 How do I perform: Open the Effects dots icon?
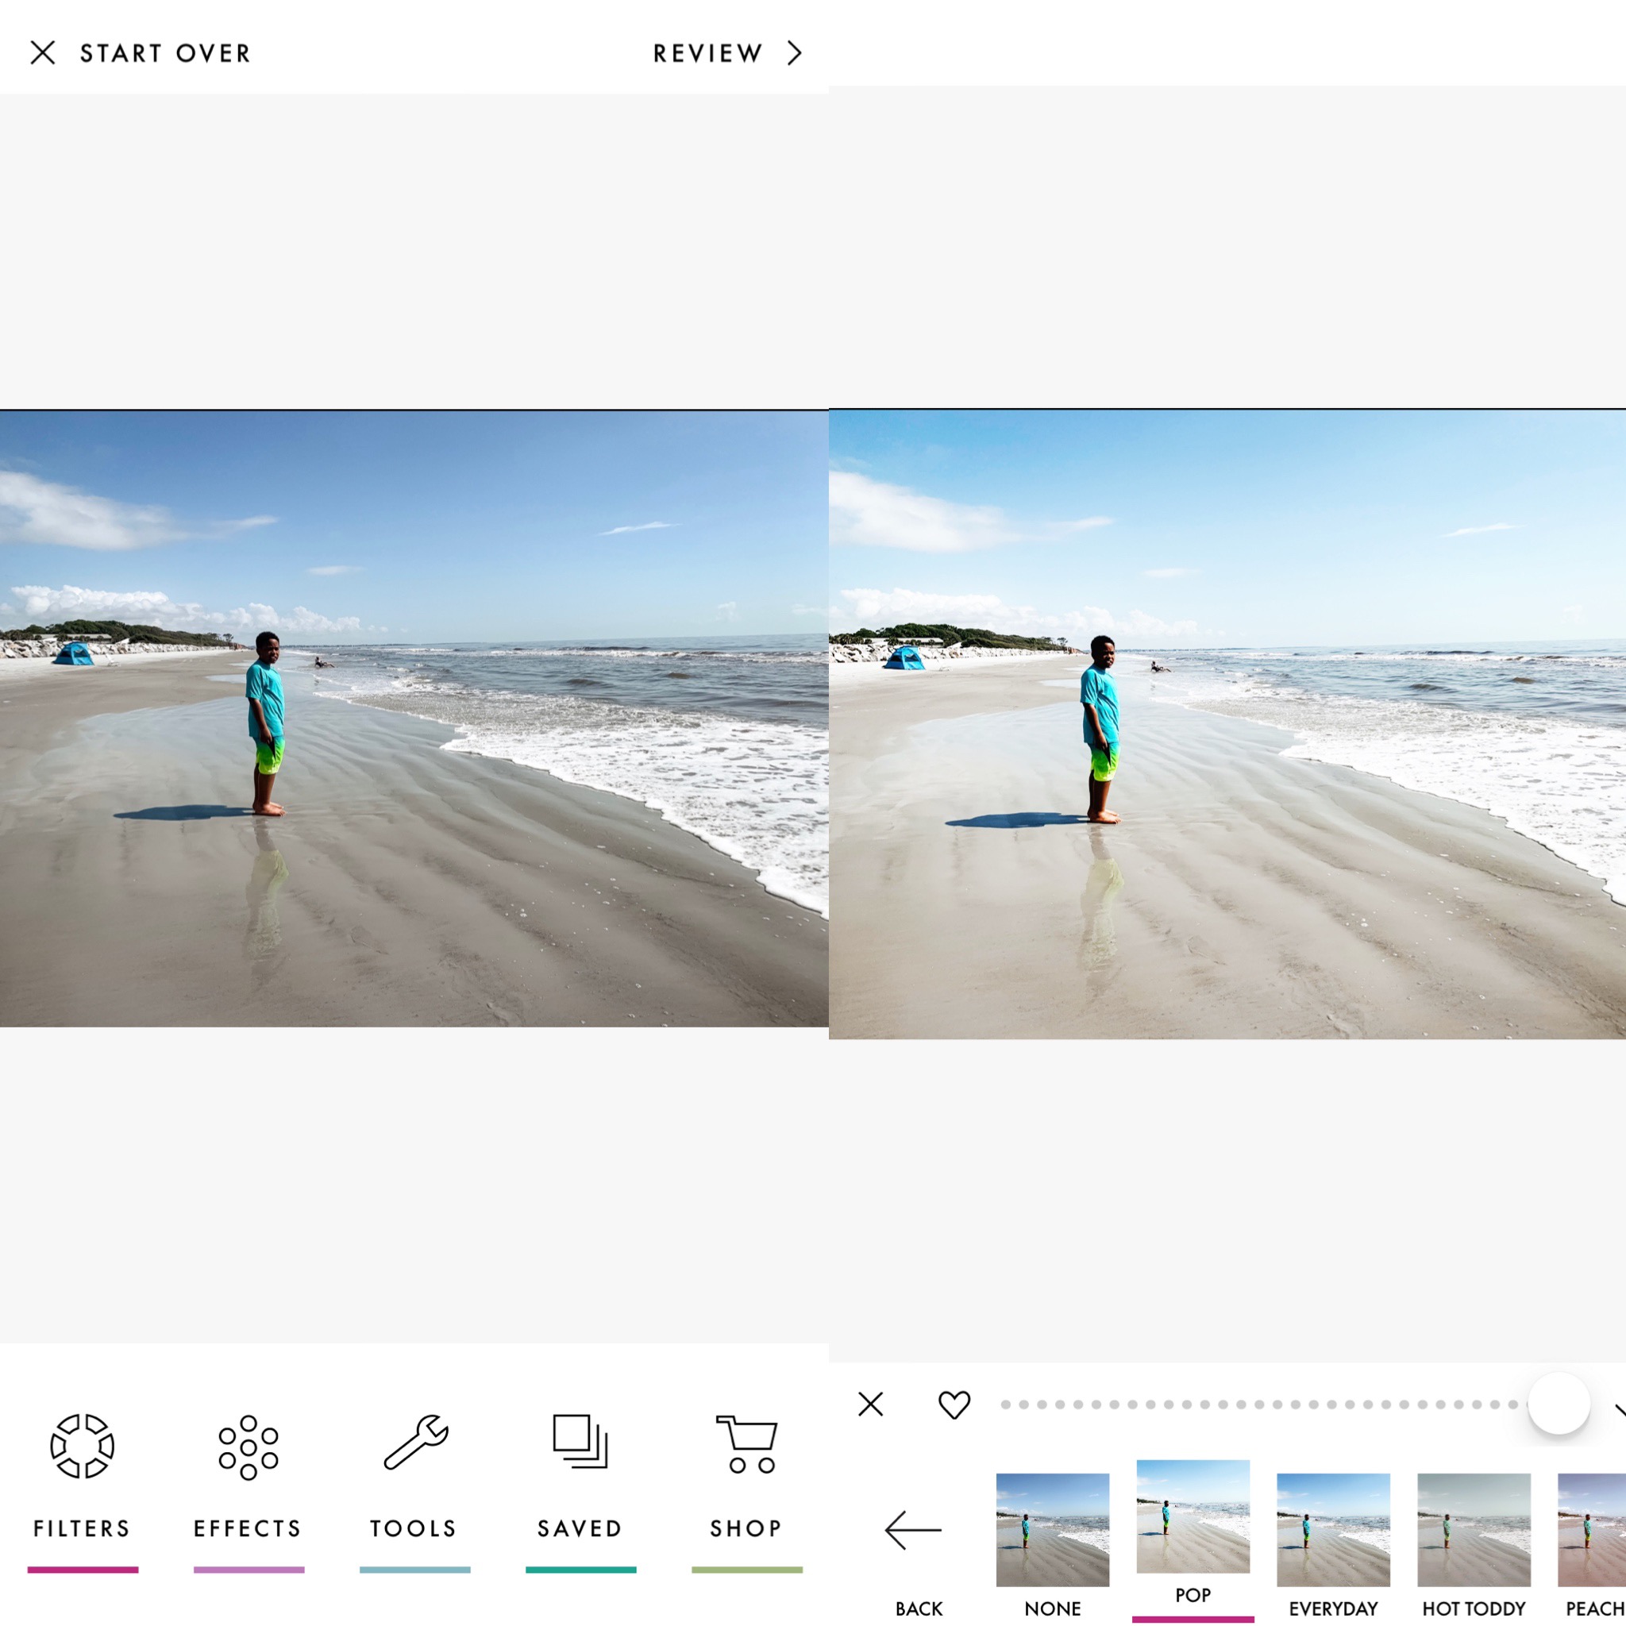coord(249,1447)
